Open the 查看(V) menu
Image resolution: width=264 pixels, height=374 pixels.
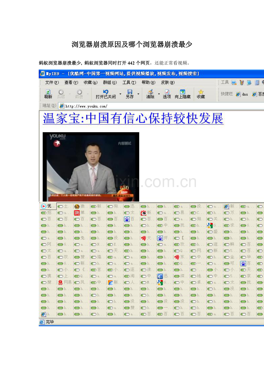pos(71,83)
